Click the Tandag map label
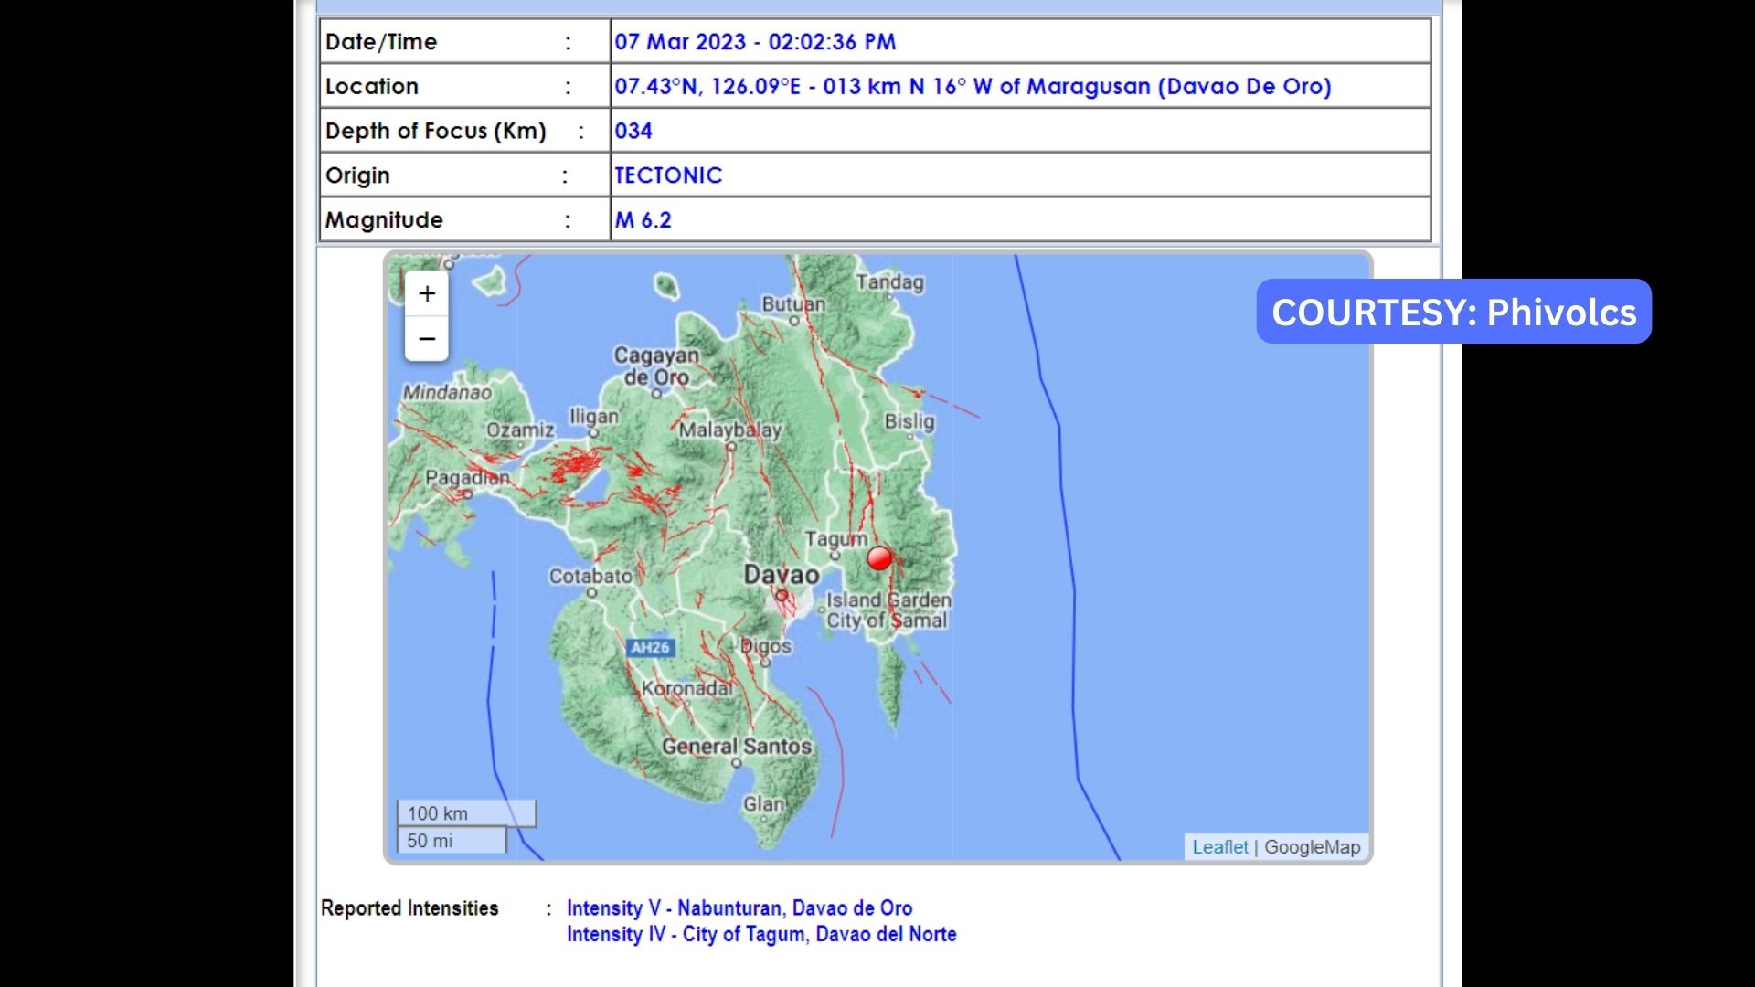 889,281
